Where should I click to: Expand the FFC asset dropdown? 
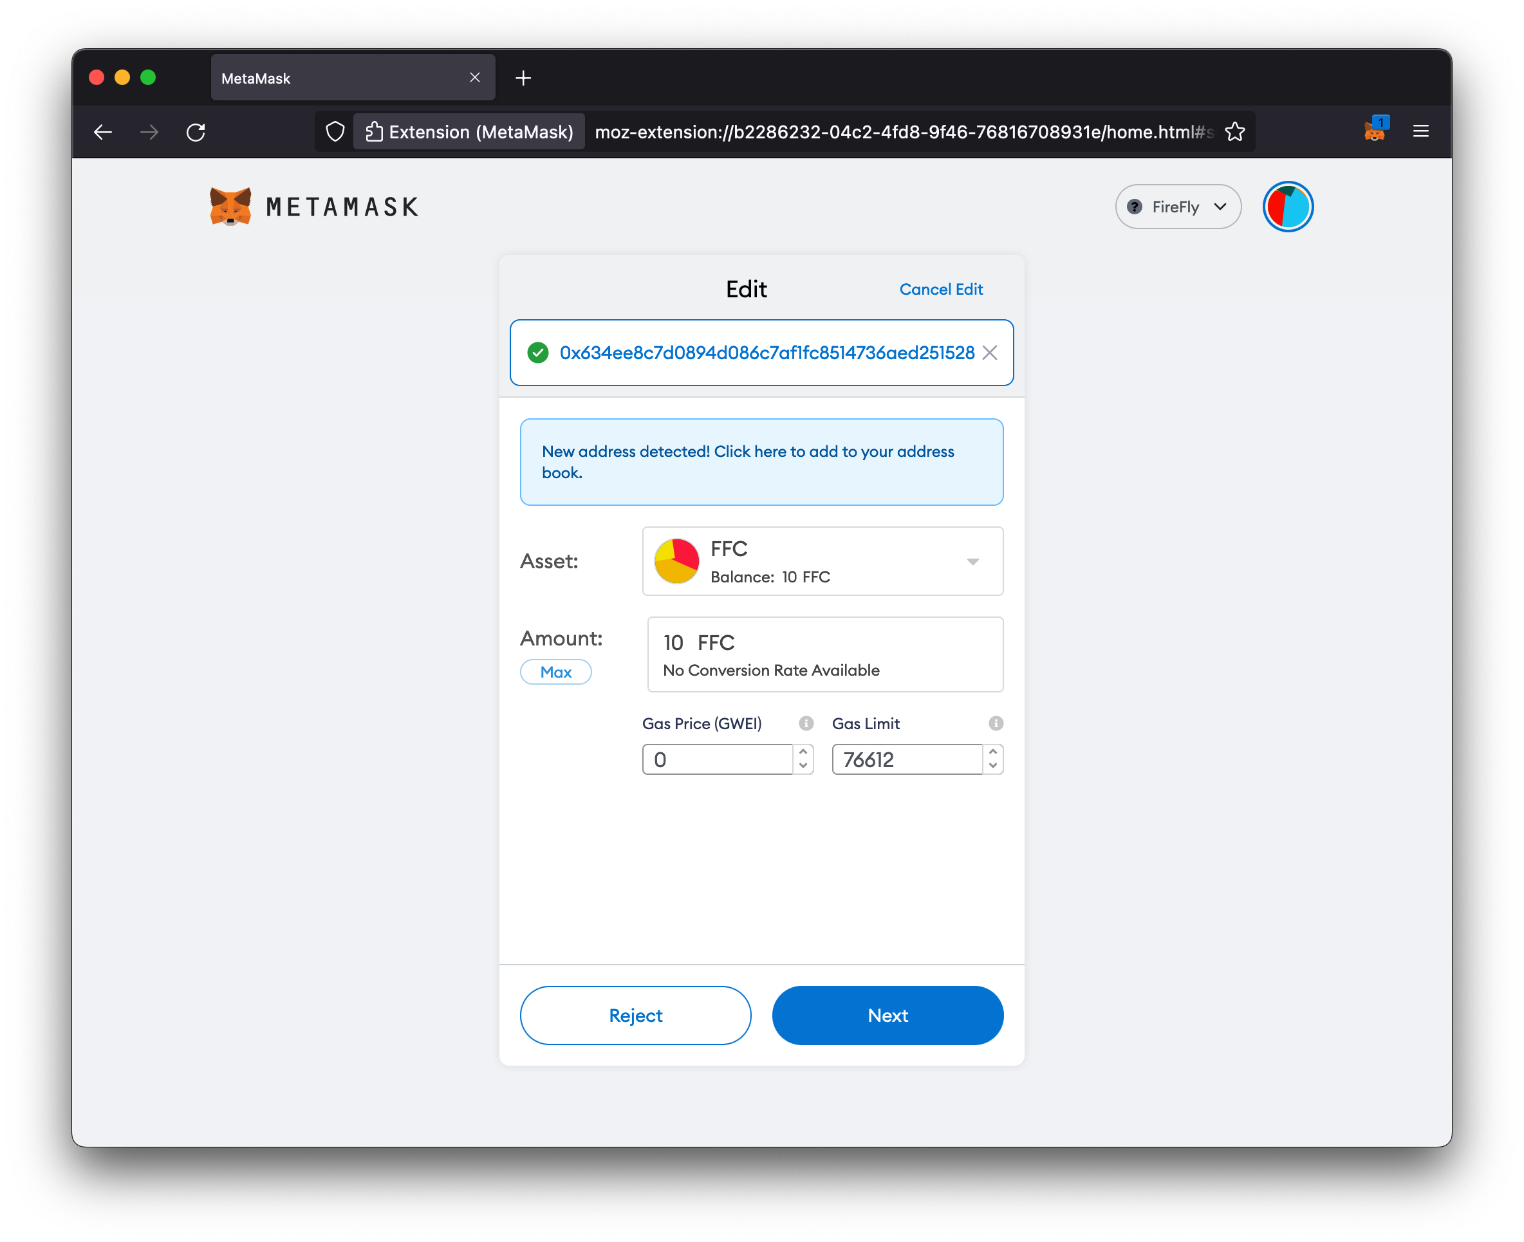[x=974, y=561]
